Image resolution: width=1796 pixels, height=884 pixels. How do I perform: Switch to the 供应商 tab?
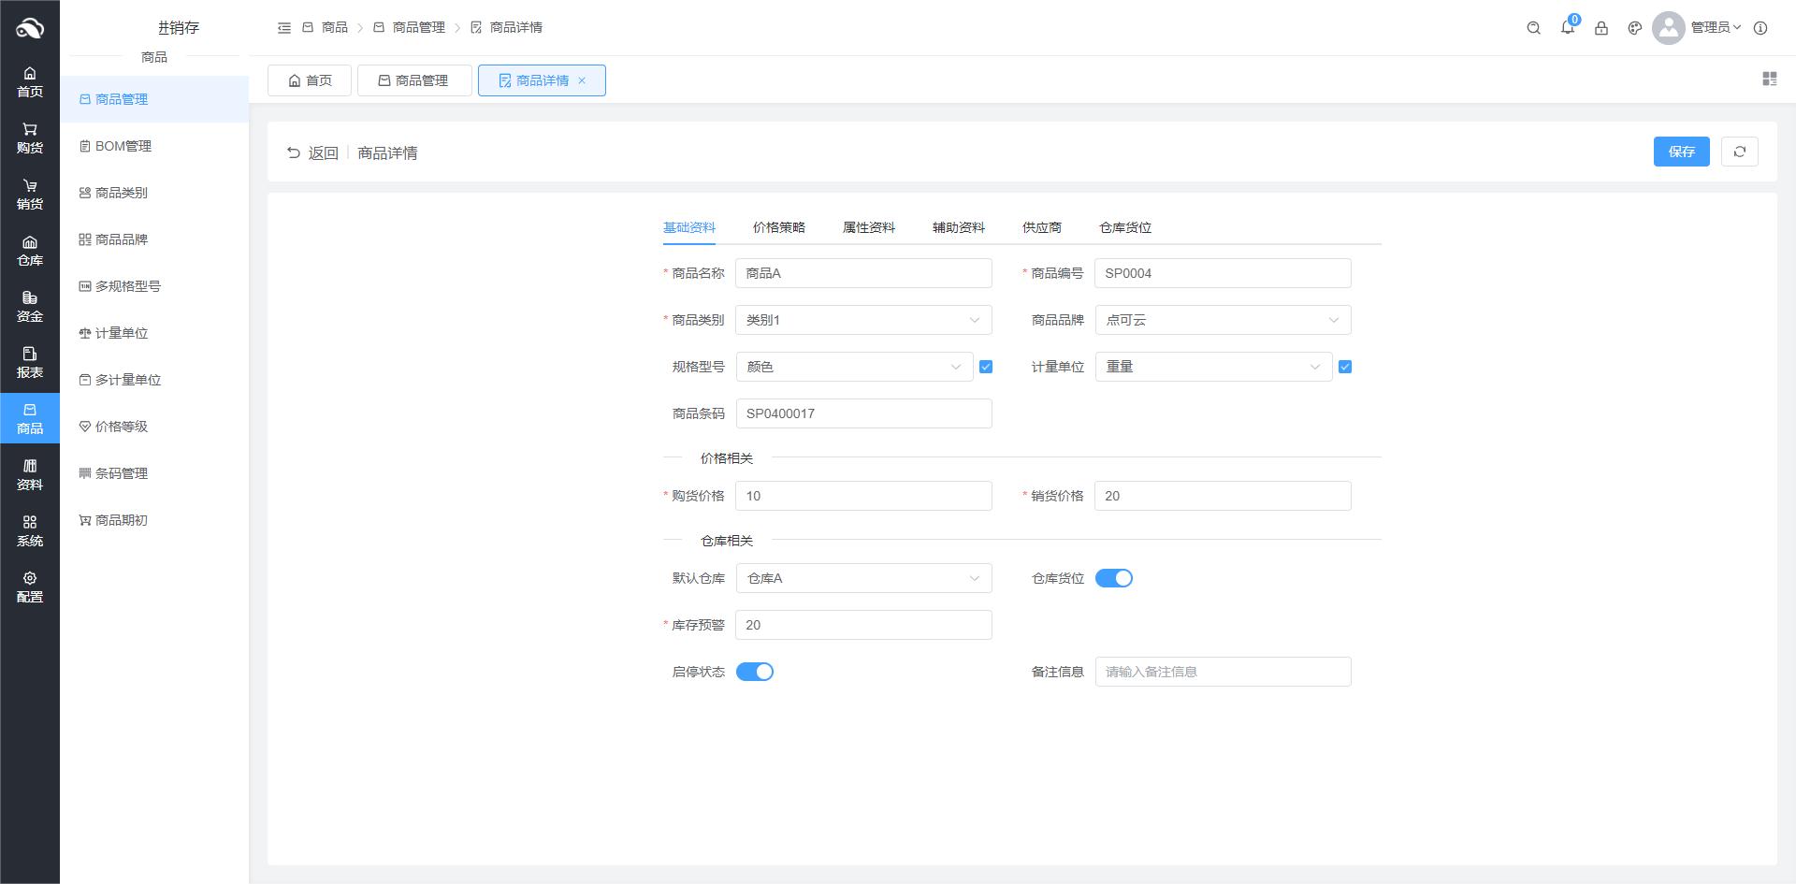click(x=1041, y=227)
